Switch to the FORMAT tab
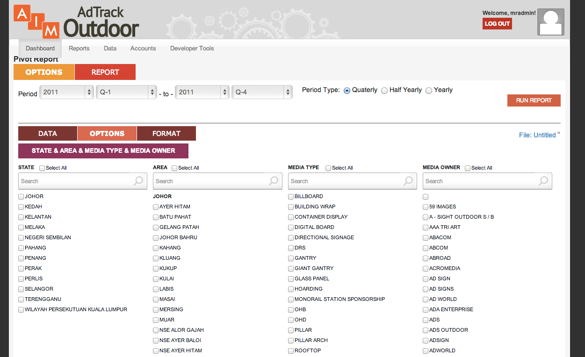This screenshot has width=585, height=357. point(166,134)
